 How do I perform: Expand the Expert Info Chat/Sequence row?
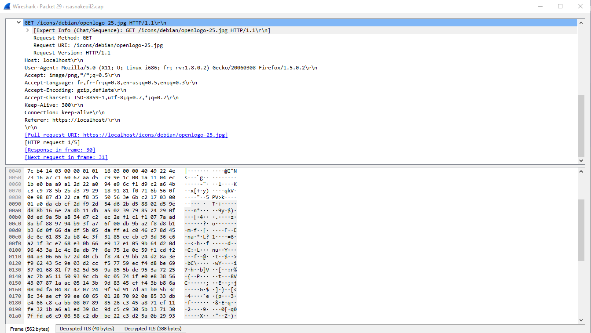tap(28, 30)
